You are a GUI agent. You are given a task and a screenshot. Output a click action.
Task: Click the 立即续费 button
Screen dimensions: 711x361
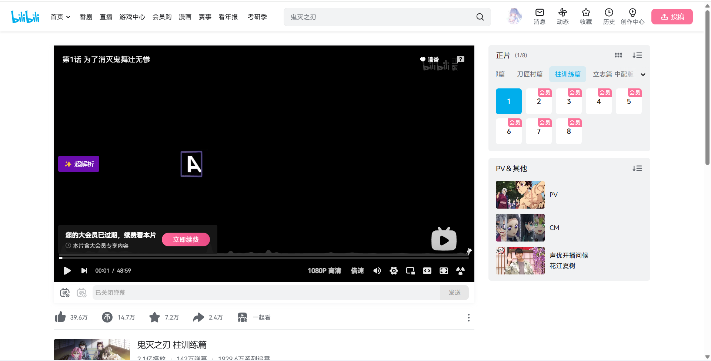[186, 239]
